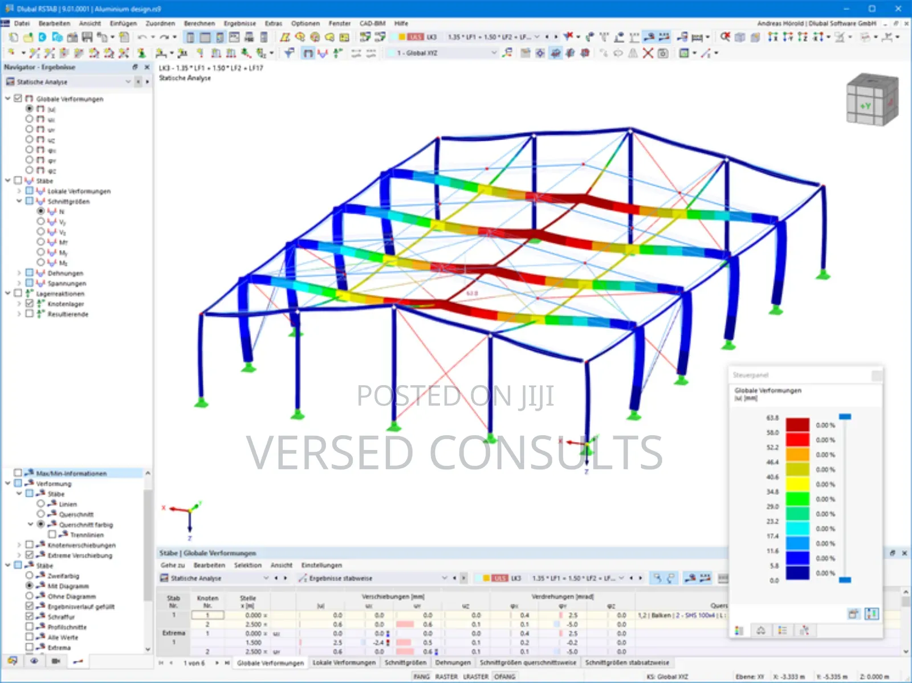Image resolution: width=912 pixels, height=683 pixels.
Task: Click the red X delete-results toolbar icon
Action: pyautogui.click(x=647, y=52)
